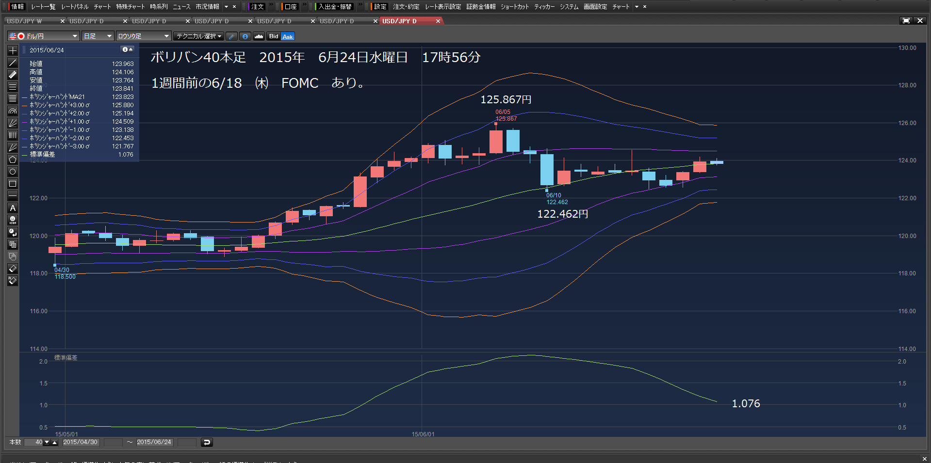Open the 日足 timeframe dropdown
The height and width of the screenshot is (463, 931).
pyautogui.click(x=98, y=36)
